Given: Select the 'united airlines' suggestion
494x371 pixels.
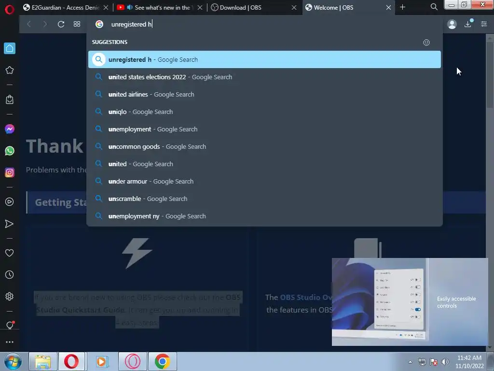Looking at the screenshot, I should click(x=264, y=94).
